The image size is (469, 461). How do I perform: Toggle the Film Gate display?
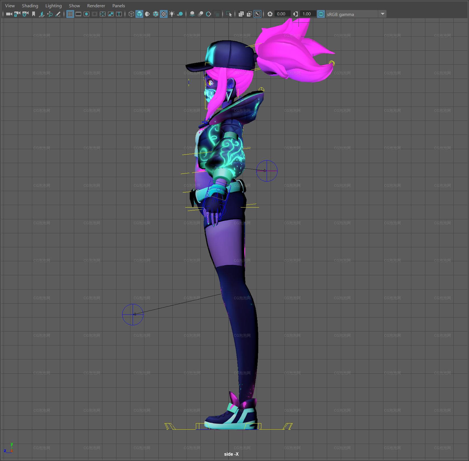[78, 14]
